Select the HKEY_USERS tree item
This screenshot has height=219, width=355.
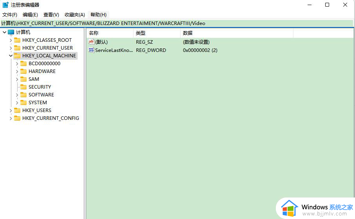36,110
